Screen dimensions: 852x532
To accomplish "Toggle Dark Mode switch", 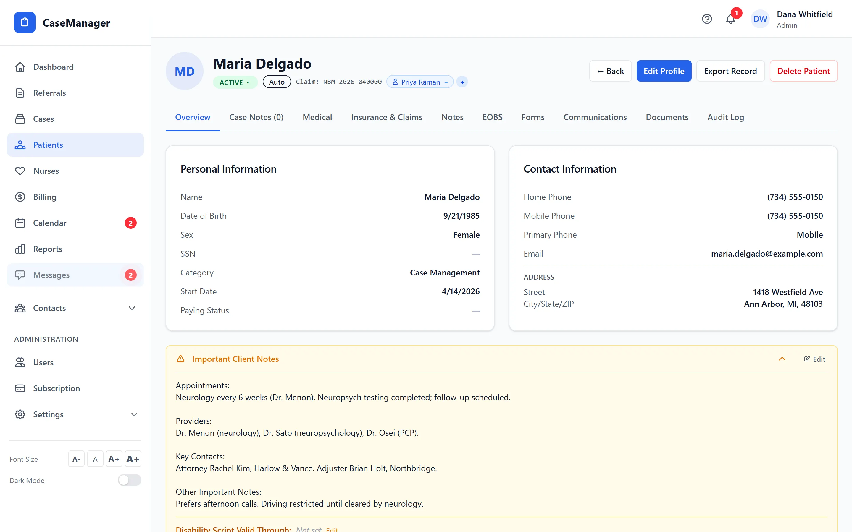I will 130,480.
